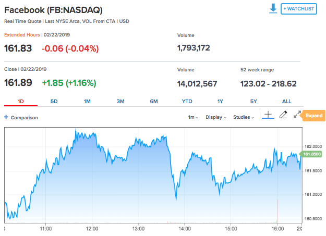This screenshot has width=326, height=236.
Task: Click the 161.8500 current price marker
Action: (311, 154)
